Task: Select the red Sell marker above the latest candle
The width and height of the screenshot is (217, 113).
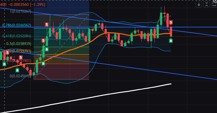Action: [x=171, y=22]
